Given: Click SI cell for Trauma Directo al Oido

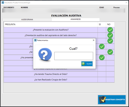Looking at the screenshot, I should [x=102, y=74].
